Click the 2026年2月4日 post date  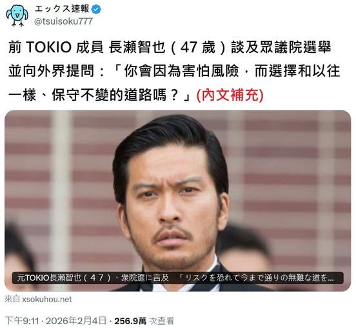point(76,321)
